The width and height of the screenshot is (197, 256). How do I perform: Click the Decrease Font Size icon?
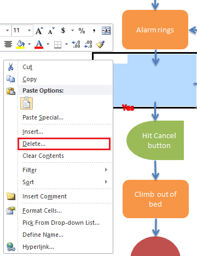(x=51, y=31)
